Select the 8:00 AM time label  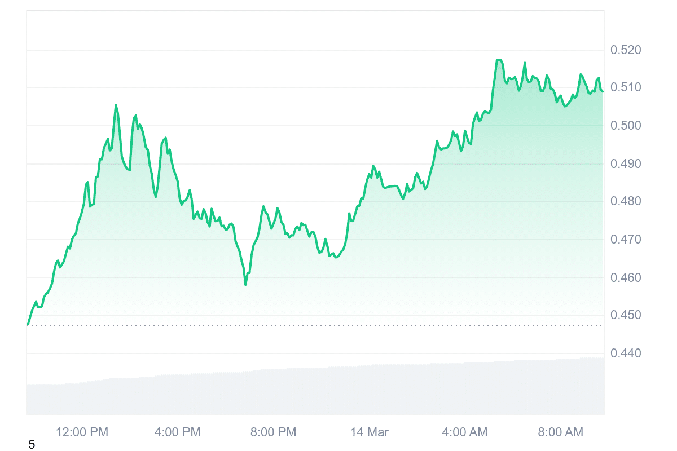[x=560, y=432]
